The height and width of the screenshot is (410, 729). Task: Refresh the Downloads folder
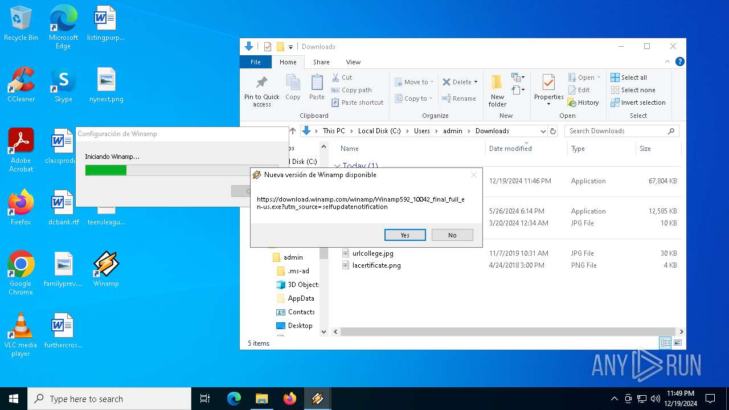coord(552,131)
